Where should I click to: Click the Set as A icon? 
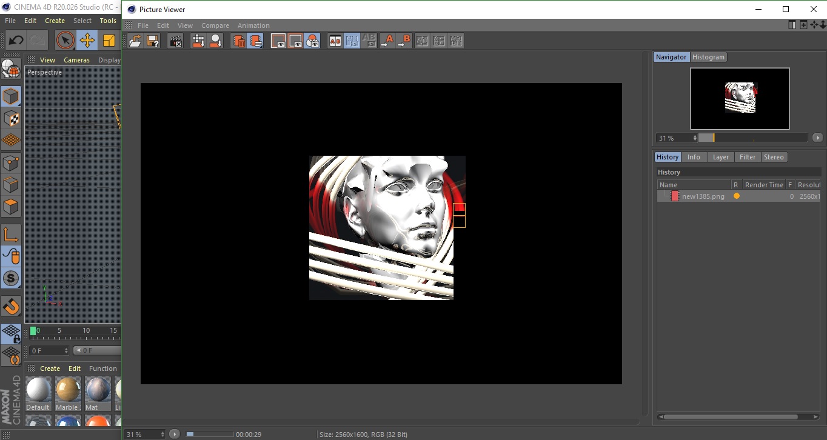coord(387,41)
